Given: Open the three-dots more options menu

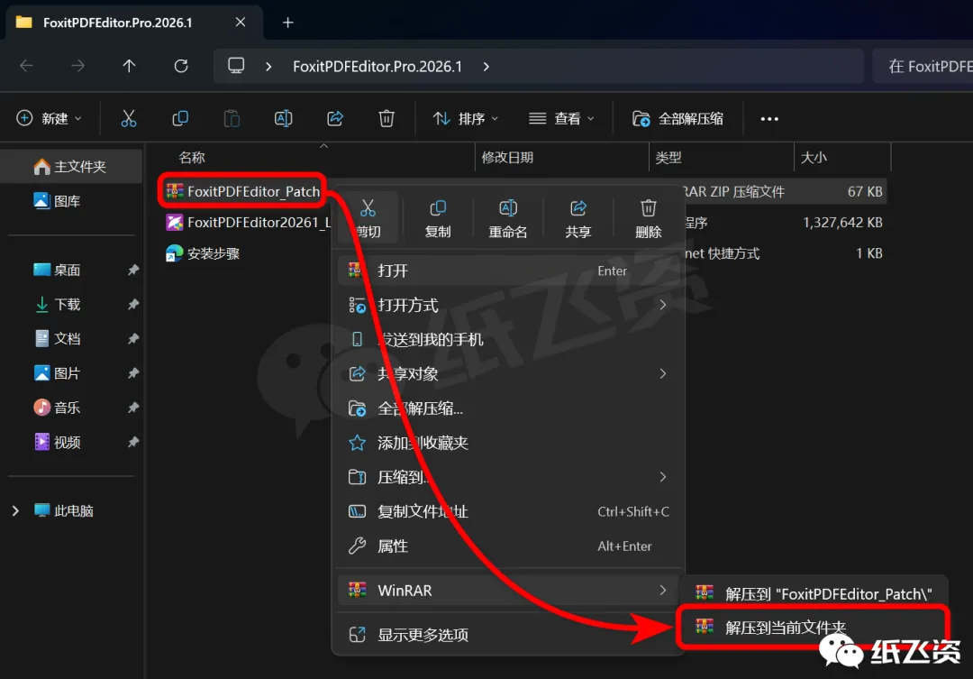Looking at the screenshot, I should 769,119.
